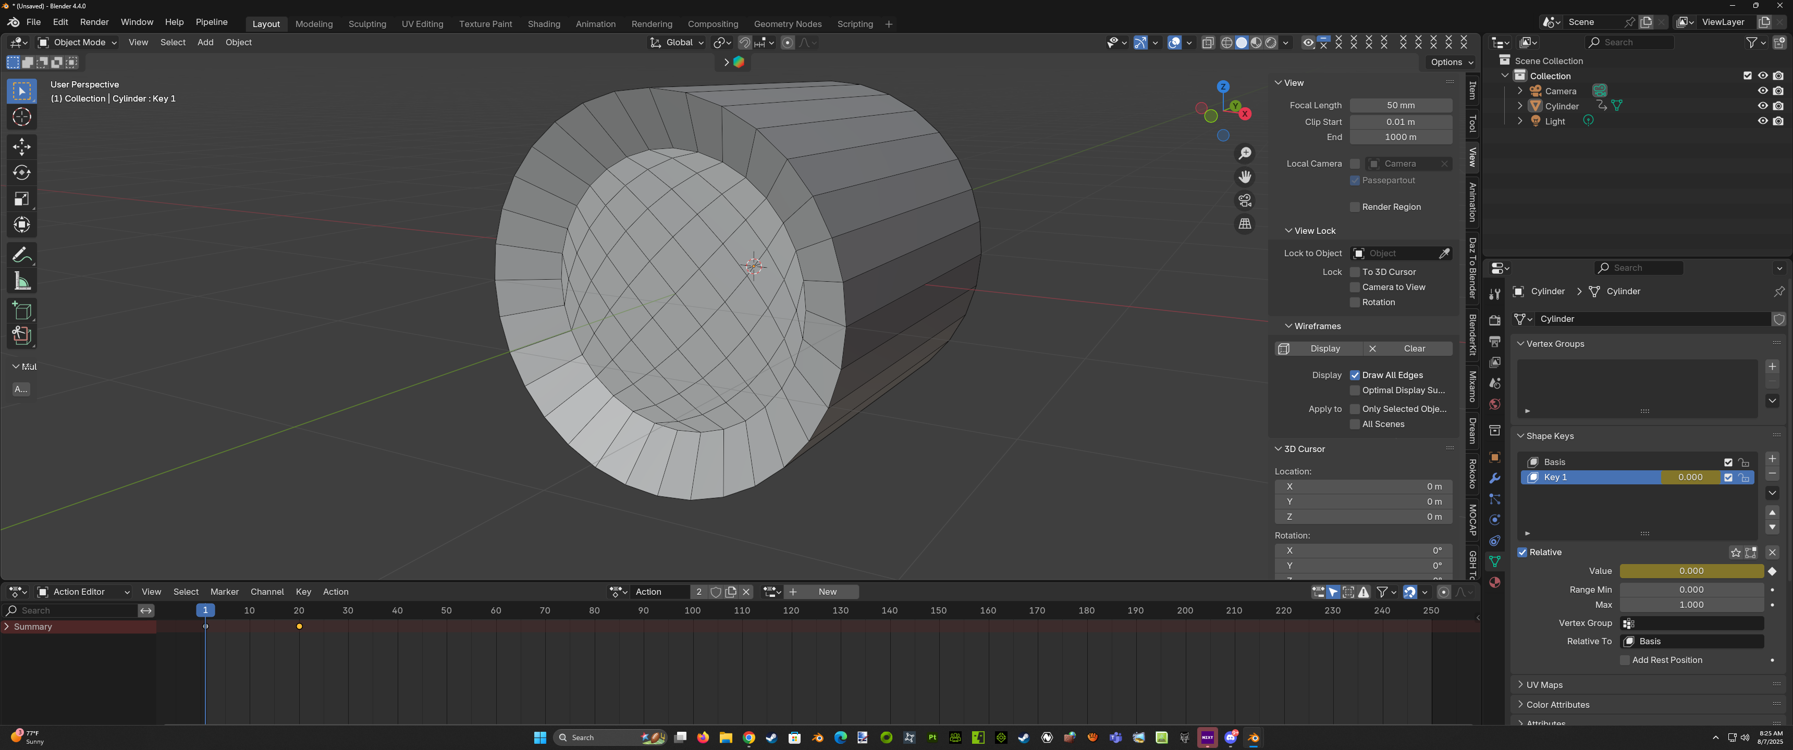
Task: Open the Physics properties tab
Action: 1494,520
